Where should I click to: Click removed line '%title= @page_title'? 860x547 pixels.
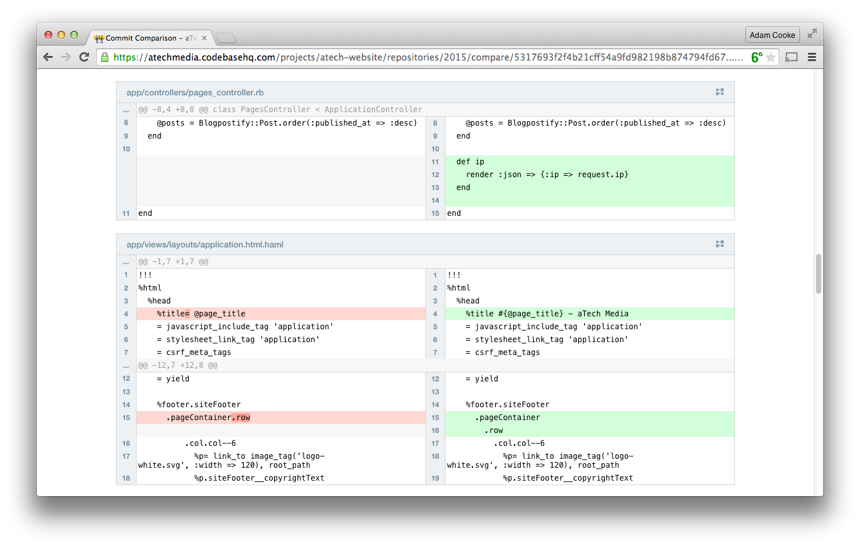(280, 314)
